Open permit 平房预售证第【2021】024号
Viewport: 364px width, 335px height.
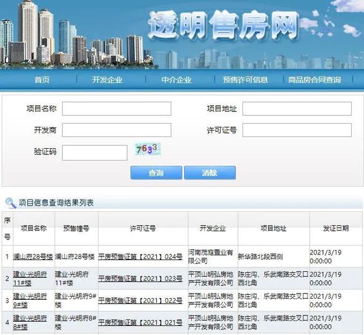pos(140,257)
